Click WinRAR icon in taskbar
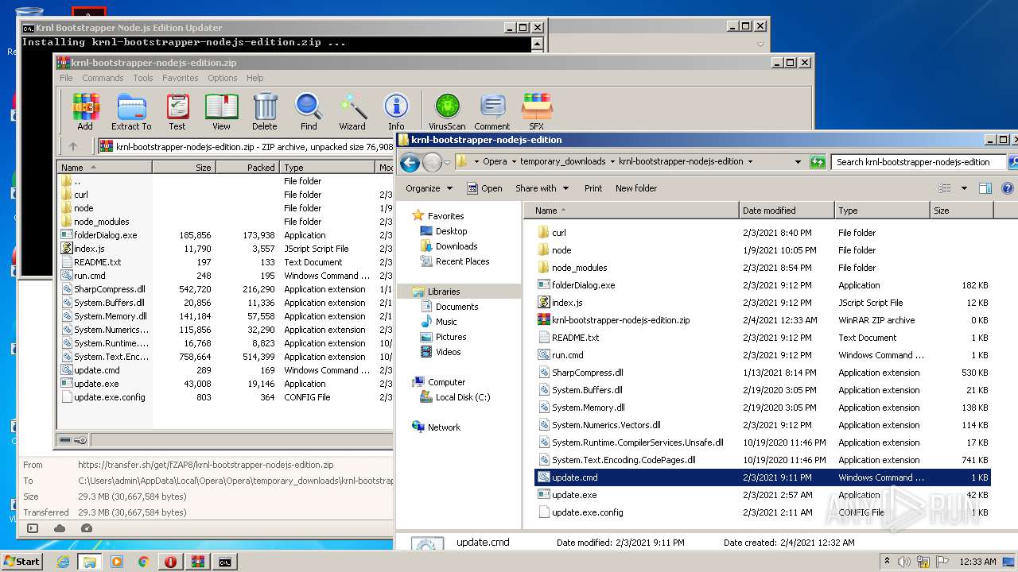This screenshot has height=572, width=1018. (198, 562)
